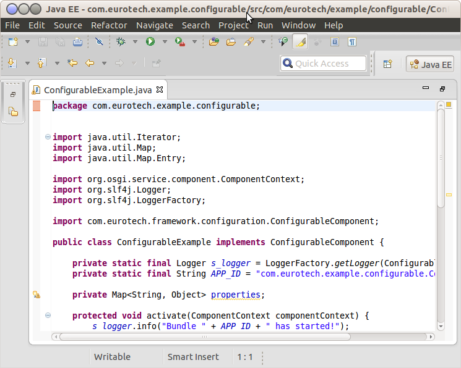Image resolution: width=461 pixels, height=368 pixels.
Task: Click the scroll right arrow
Action: (x=431, y=337)
